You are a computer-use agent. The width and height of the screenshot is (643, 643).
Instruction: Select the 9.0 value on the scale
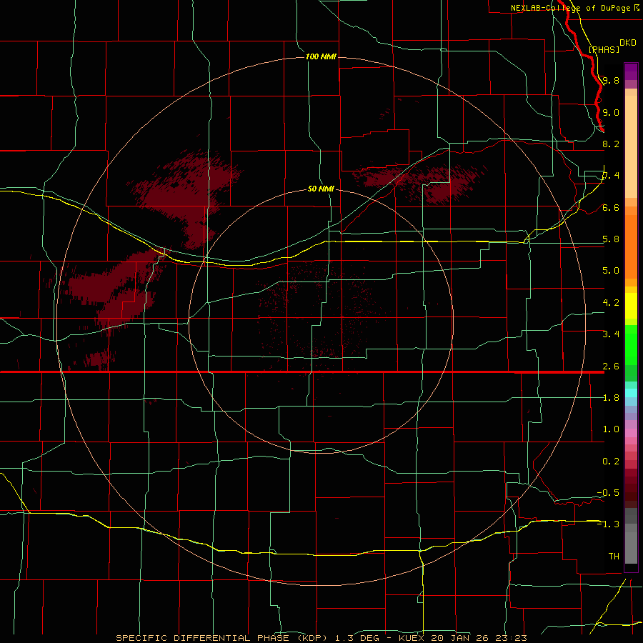click(611, 112)
